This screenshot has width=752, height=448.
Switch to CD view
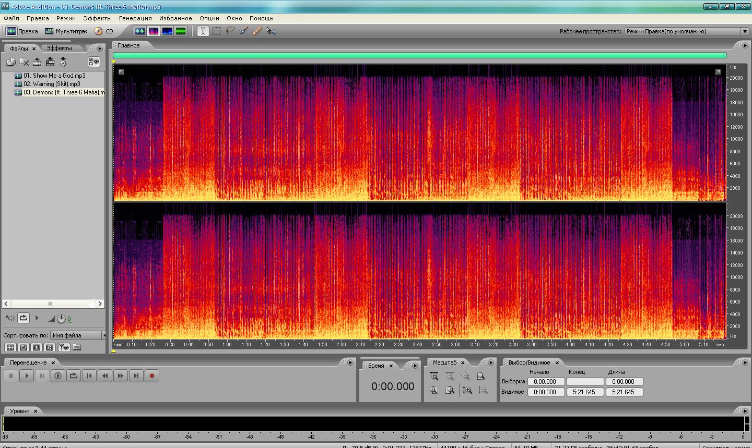tap(104, 31)
